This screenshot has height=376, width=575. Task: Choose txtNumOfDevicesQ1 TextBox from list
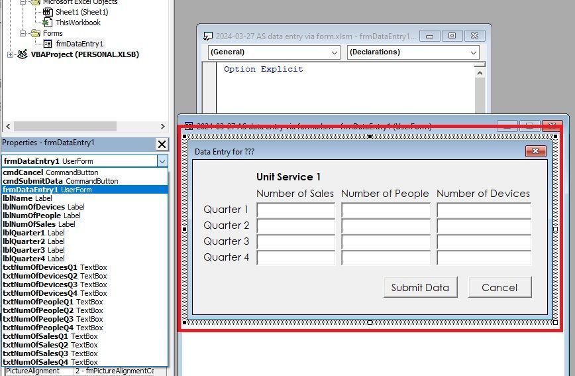(x=85, y=267)
